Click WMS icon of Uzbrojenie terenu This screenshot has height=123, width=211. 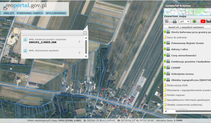tap(168, 74)
